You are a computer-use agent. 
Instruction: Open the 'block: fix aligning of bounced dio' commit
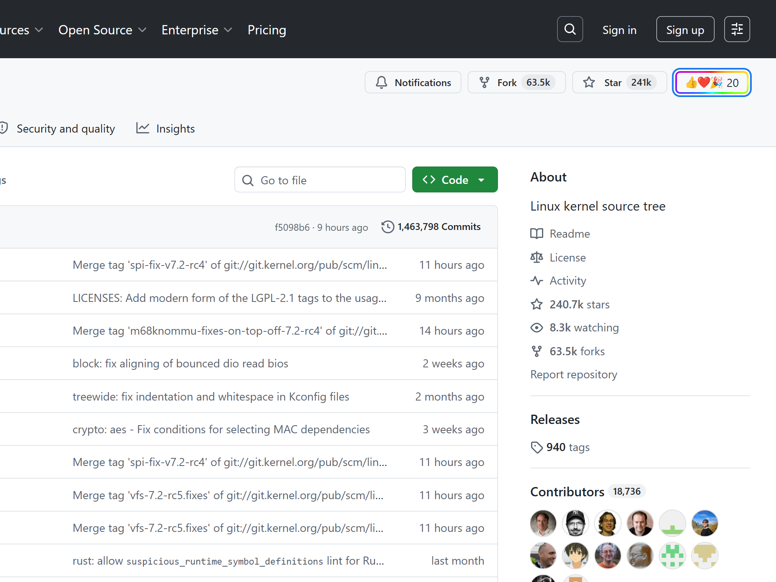click(x=180, y=363)
